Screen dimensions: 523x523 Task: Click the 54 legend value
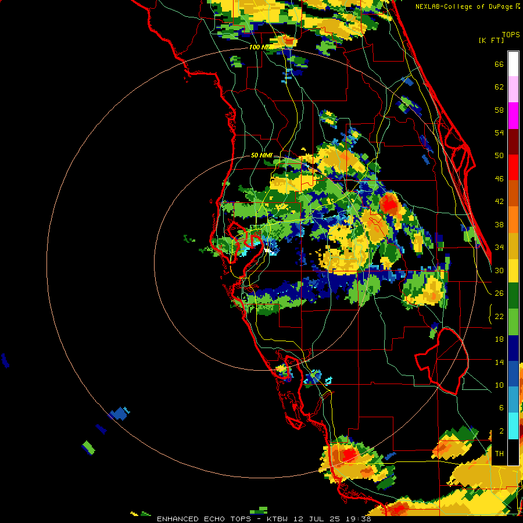coord(499,132)
